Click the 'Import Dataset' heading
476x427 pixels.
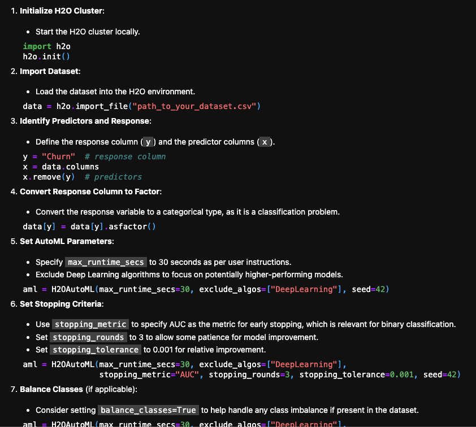50,71
